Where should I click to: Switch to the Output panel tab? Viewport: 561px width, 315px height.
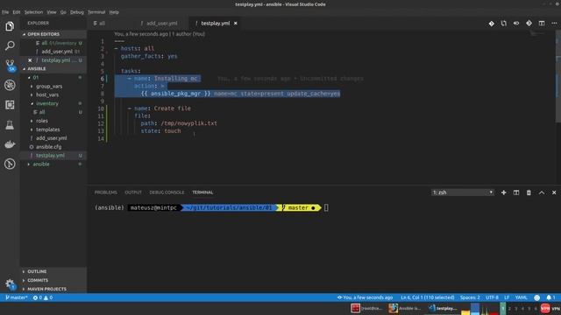pos(133,192)
